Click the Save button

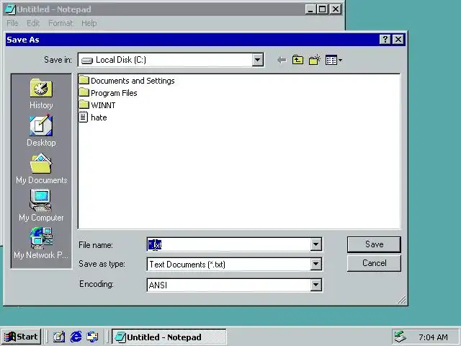click(374, 244)
